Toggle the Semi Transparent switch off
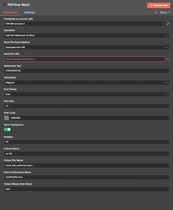 pos(7,129)
